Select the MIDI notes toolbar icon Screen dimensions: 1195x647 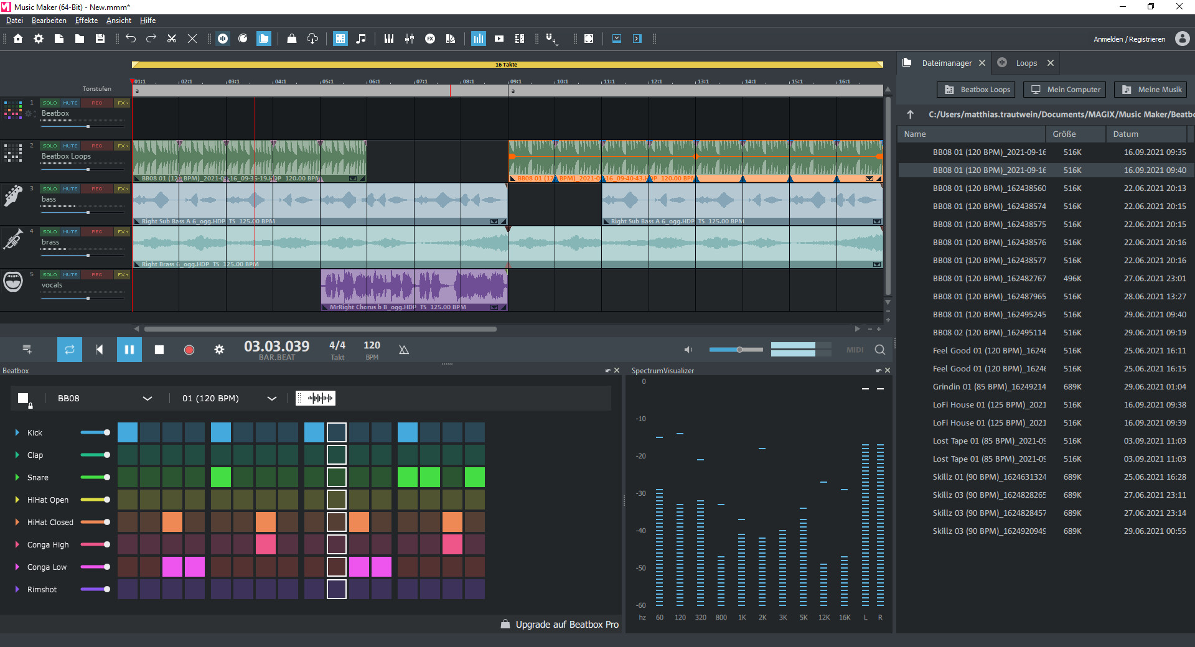[x=361, y=38]
